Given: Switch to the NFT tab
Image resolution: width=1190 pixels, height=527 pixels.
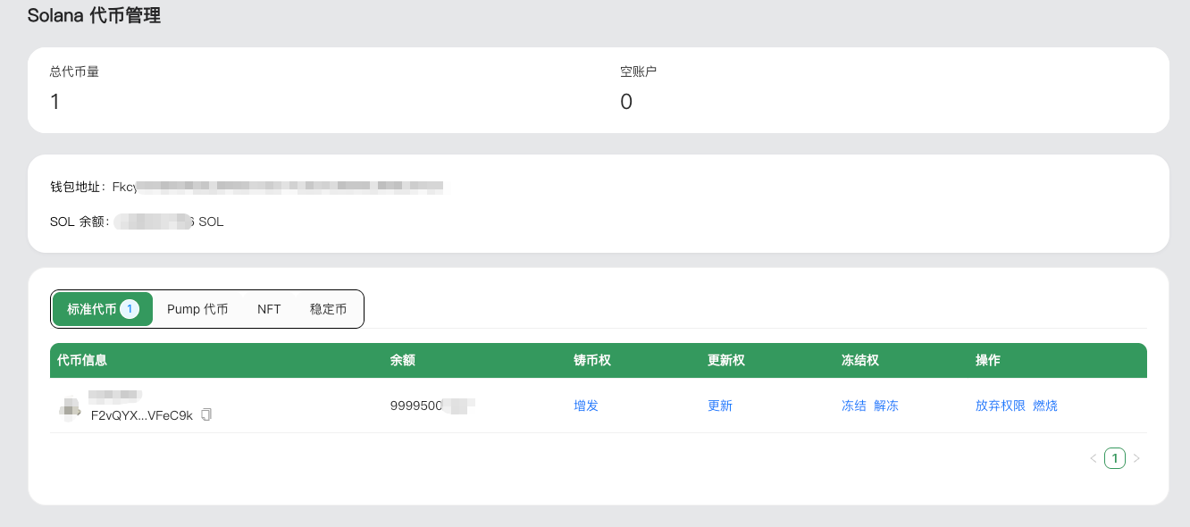Looking at the screenshot, I should pos(269,309).
